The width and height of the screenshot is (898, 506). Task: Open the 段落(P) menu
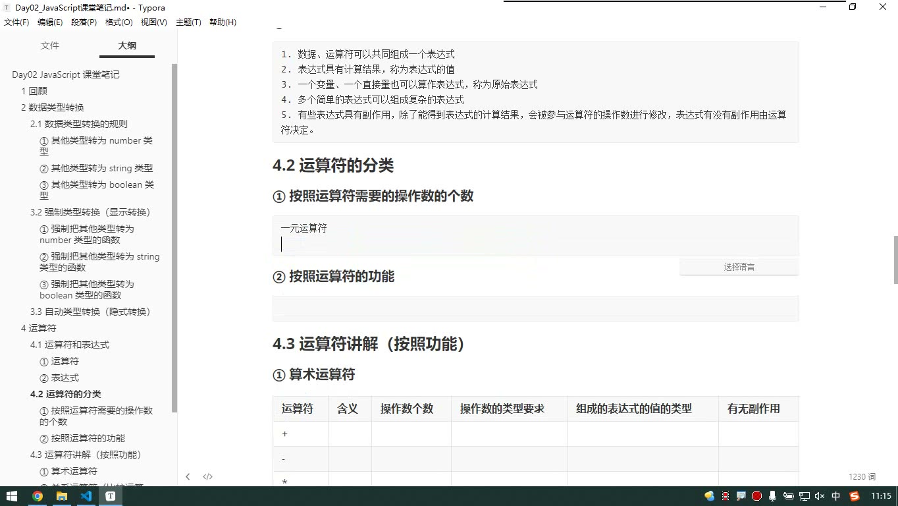(84, 22)
